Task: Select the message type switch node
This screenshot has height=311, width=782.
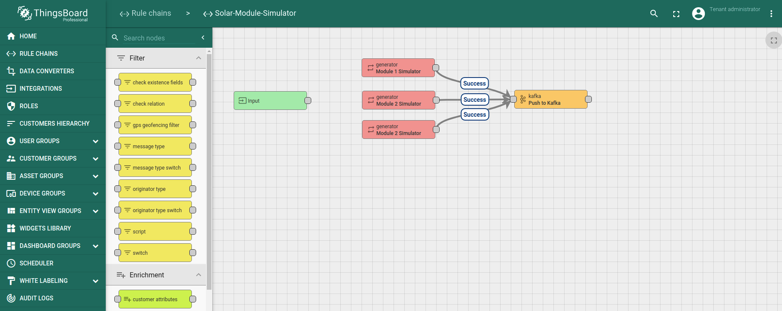Action: click(x=155, y=167)
